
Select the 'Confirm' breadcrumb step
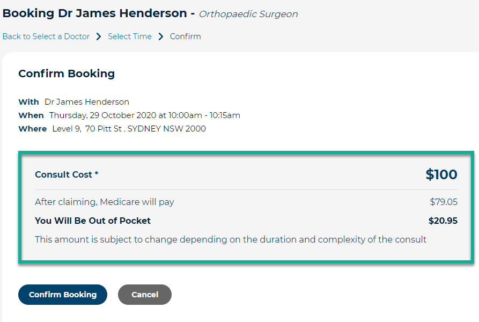pyautogui.click(x=185, y=36)
